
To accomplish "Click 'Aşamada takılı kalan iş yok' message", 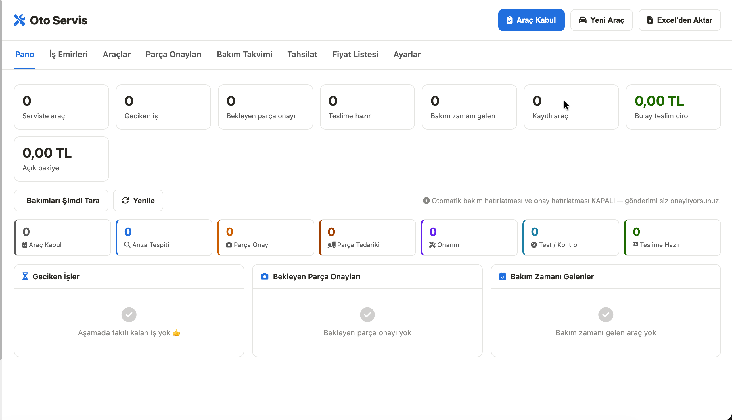I will coord(129,333).
